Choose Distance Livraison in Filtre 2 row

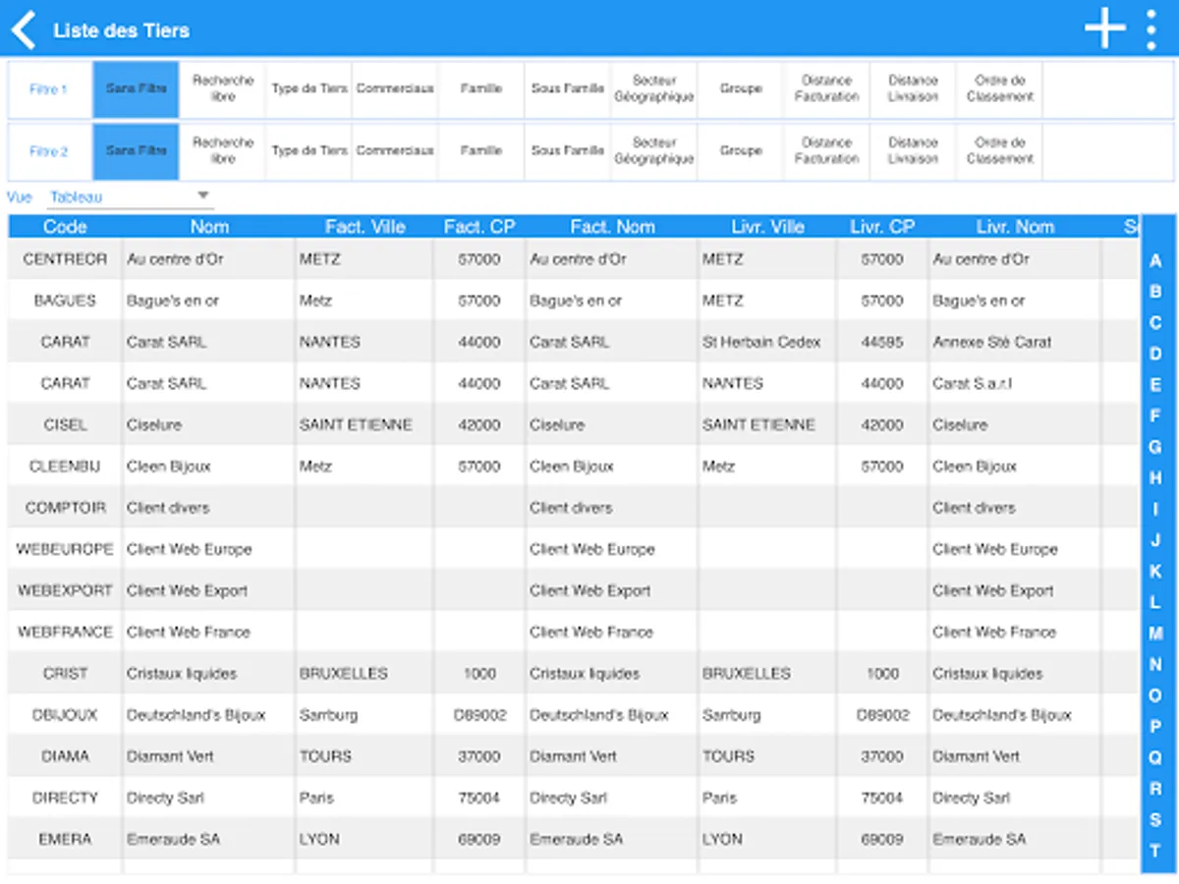pos(914,151)
